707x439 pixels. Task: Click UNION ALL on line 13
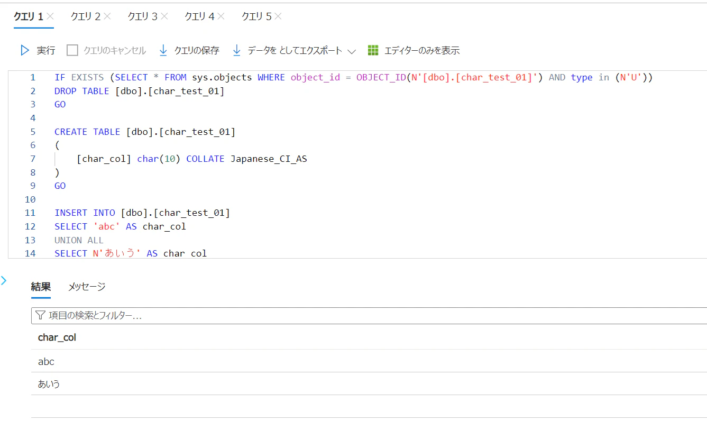[79, 240]
